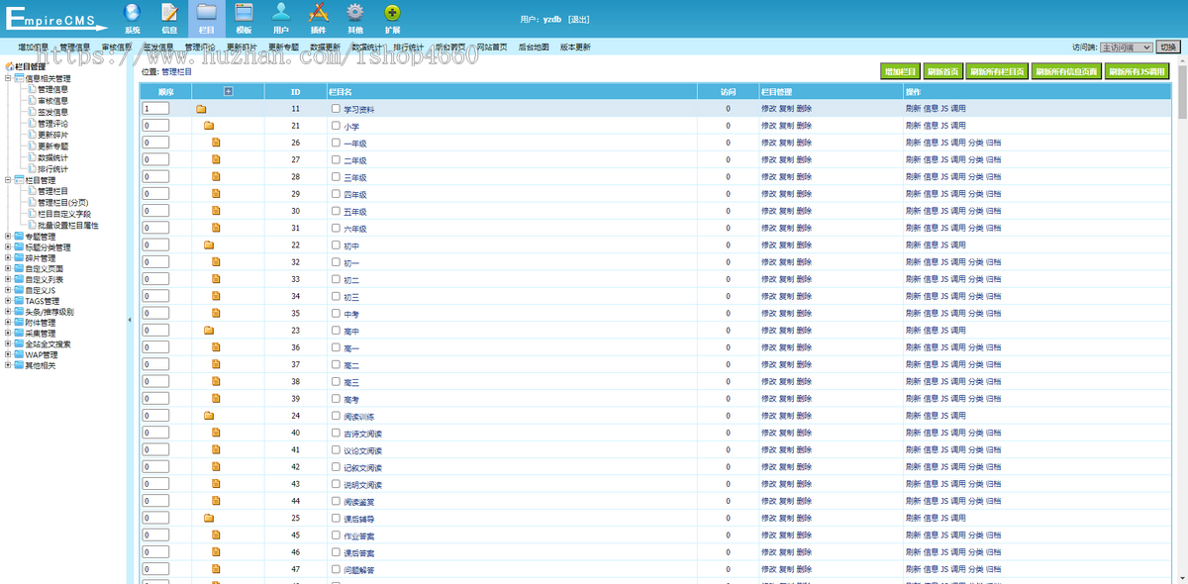
Task: Click 数据更新 in the secondary menu bar
Action: tap(325, 47)
